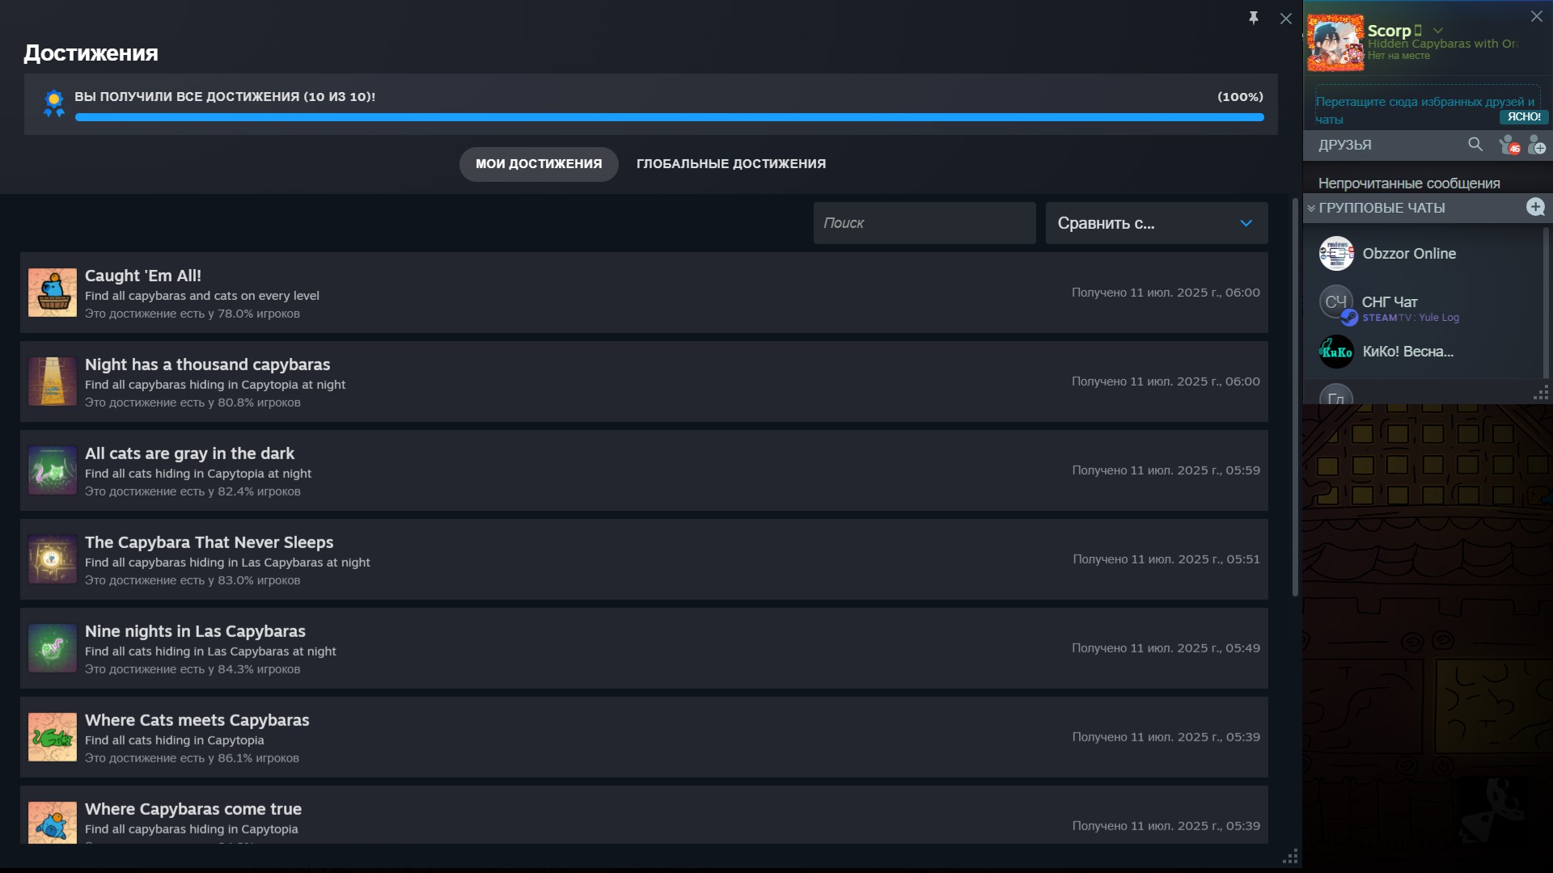1553x873 pixels.
Task: Select the МОИ ДОСТИЖЕНИЯ tab
Action: [x=539, y=164]
